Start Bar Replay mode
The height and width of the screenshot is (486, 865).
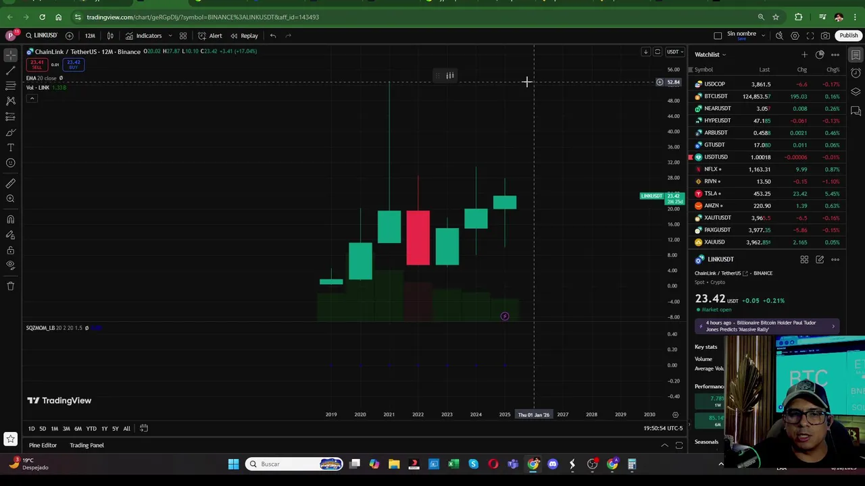tap(244, 35)
